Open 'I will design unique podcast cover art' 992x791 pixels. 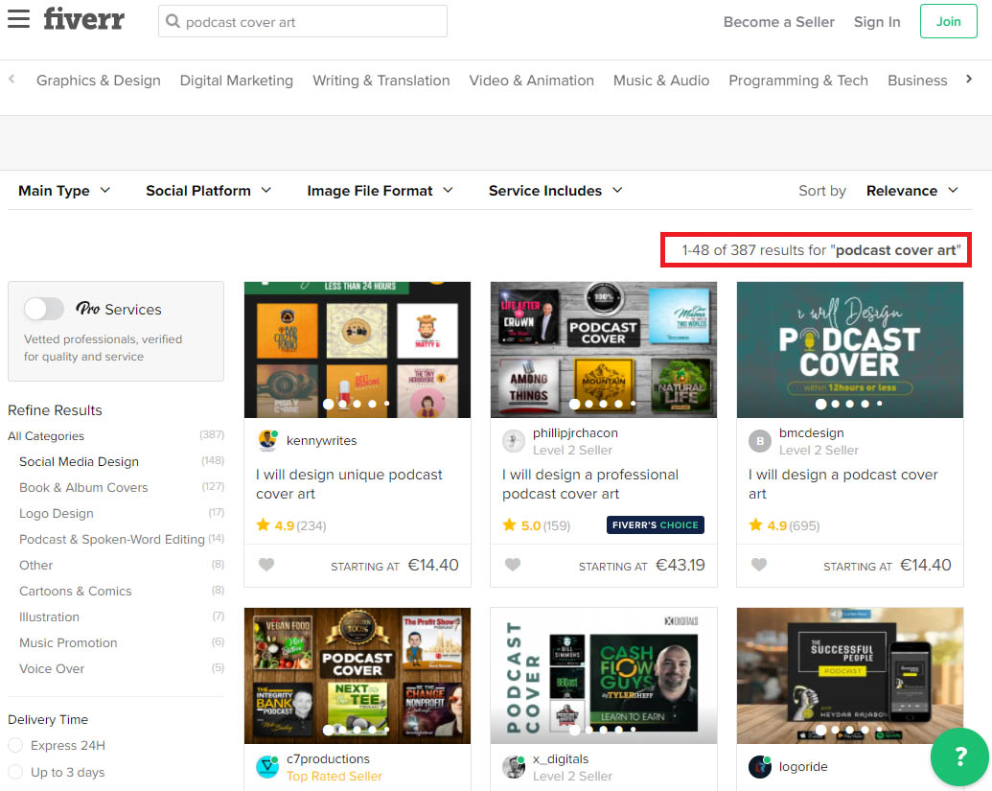(x=349, y=484)
